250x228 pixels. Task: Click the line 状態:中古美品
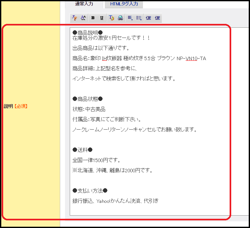[89, 109]
